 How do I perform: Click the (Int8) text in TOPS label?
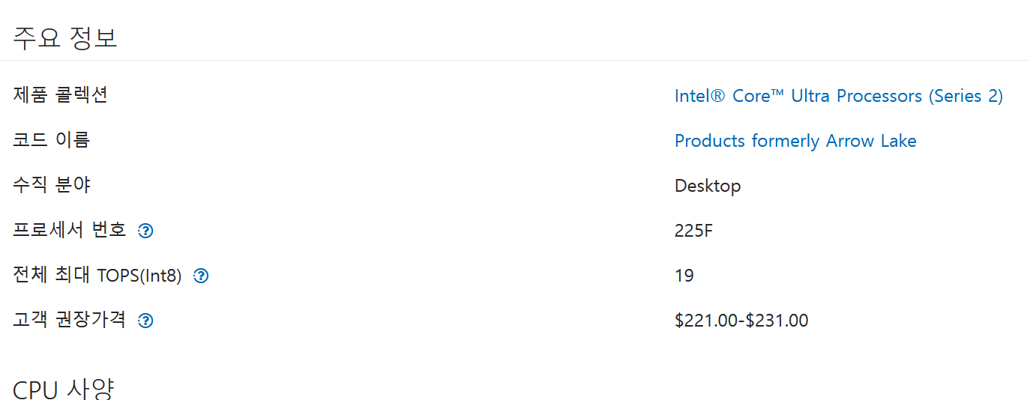point(162,276)
